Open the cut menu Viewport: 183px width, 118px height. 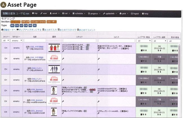point(66,13)
